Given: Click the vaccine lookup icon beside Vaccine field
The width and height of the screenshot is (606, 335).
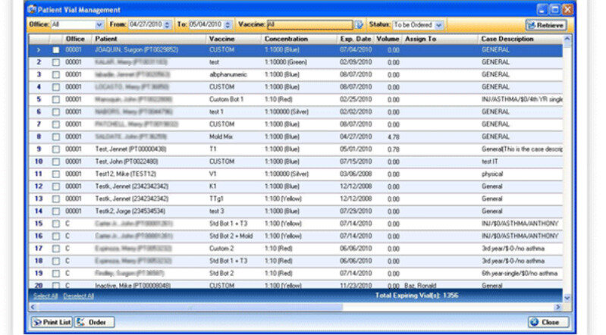Looking at the screenshot, I should click(x=360, y=25).
